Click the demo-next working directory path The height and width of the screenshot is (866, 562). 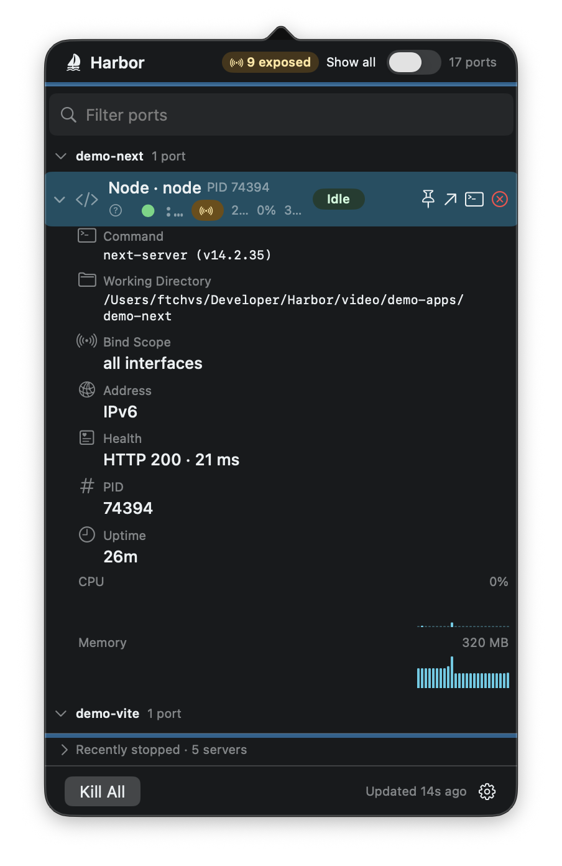tap(283, 308)
